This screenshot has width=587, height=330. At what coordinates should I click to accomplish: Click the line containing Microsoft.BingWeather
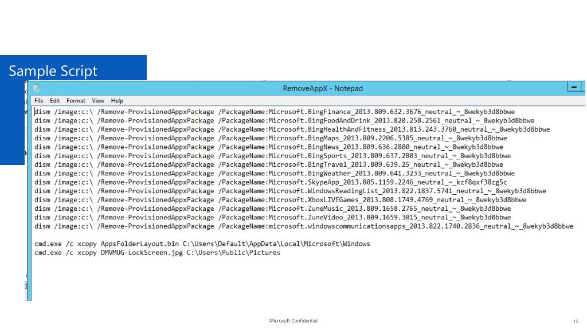tap(275, 173)
